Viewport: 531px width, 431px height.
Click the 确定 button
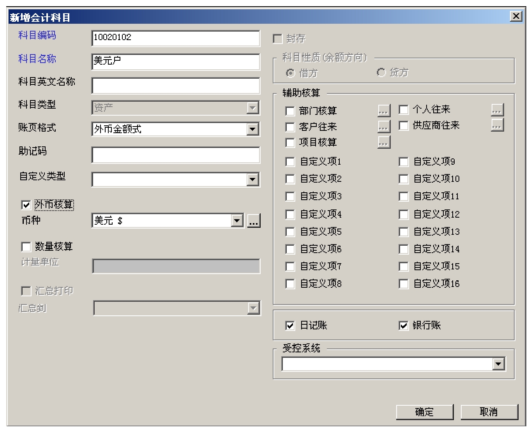(425, 412)
